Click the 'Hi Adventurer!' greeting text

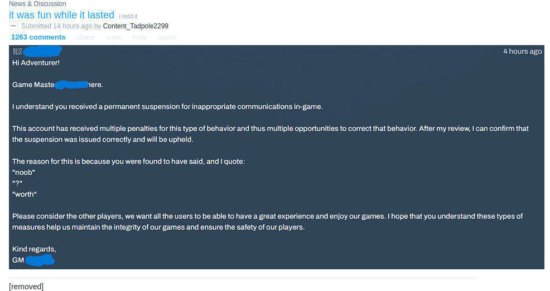click(x=36, y=63)
